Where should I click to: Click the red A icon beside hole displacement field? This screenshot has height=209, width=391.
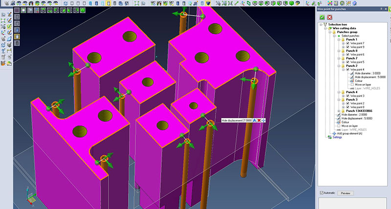255,120
